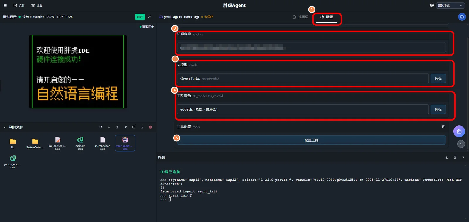The width and height of the screenshot is (469, 222).
Task: Switch to the 提示词 tab
Action: (301, 17)
